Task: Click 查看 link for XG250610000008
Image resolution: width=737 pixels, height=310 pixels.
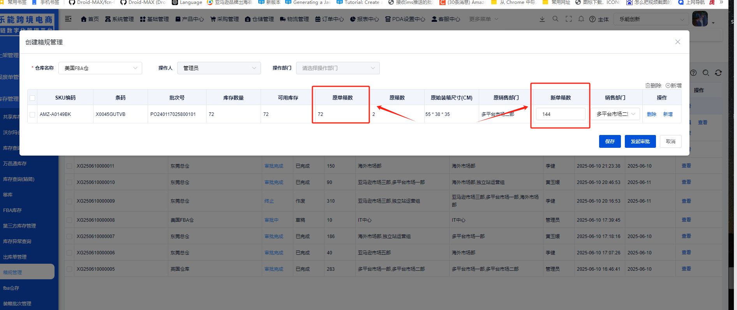Action: point(686,220)
